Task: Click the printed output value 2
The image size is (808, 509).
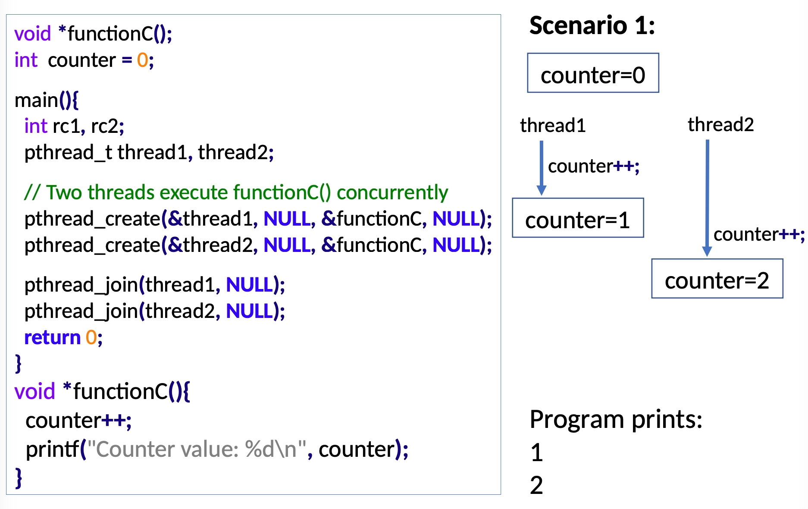Action: coord(536,485)
